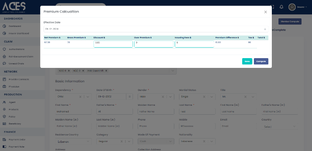Viewport: 312px width, 151px height.
Task: Remove the N(C) 0 tag
Action: [x=83, y=71]
